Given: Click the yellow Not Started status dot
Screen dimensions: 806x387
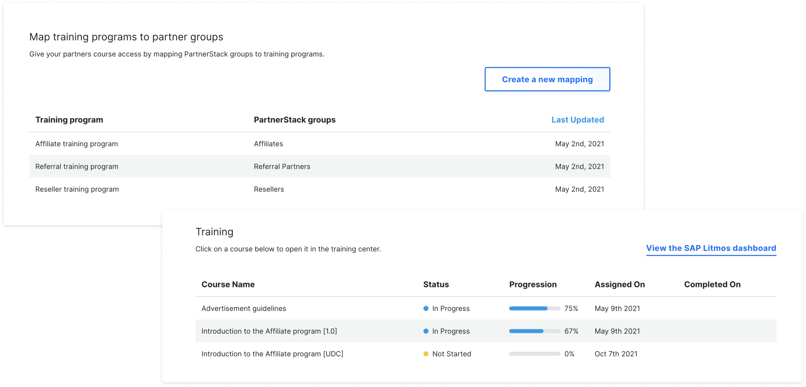Looking at the screenshot, I should [426, 354].
